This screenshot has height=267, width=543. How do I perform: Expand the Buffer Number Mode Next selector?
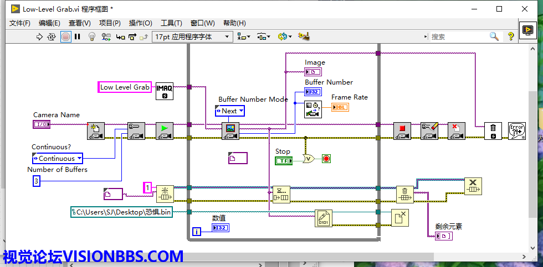(229, 111)
